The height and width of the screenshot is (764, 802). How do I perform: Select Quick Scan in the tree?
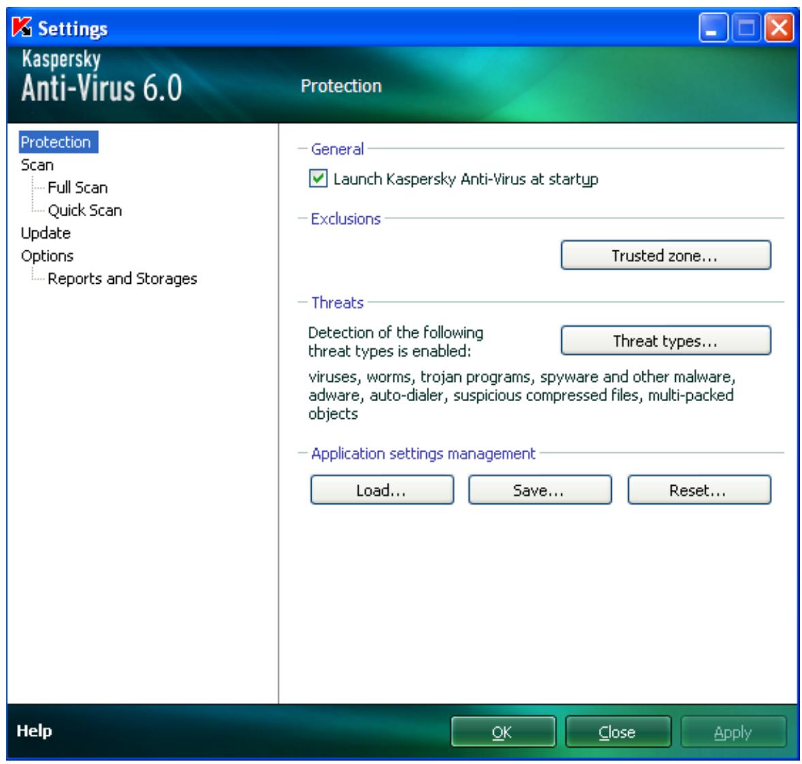click(85, 210)
